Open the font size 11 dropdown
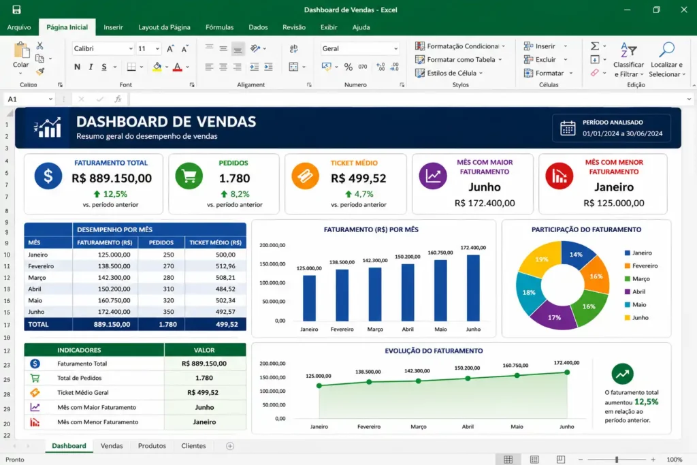 pos(157,48)
